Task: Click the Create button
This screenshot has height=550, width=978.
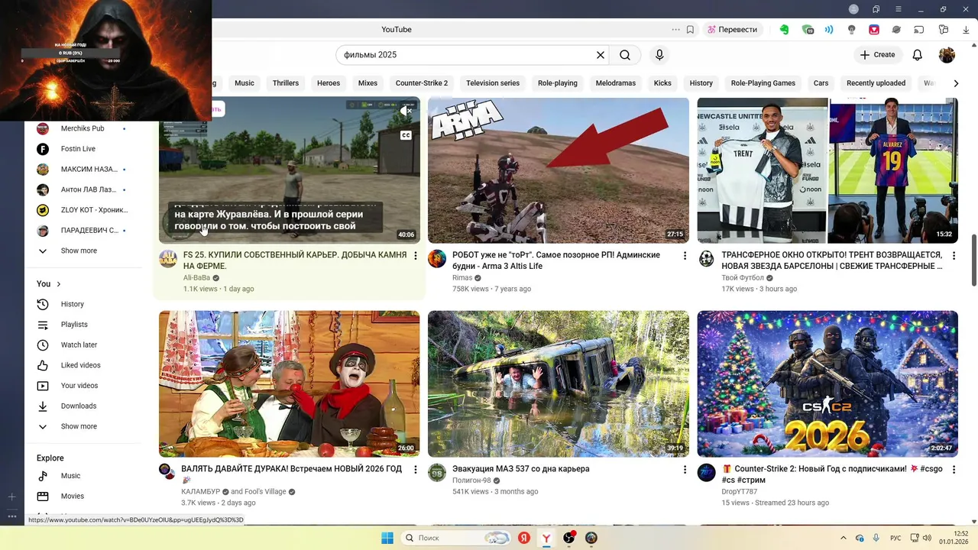Action: (x=877, y=55)
